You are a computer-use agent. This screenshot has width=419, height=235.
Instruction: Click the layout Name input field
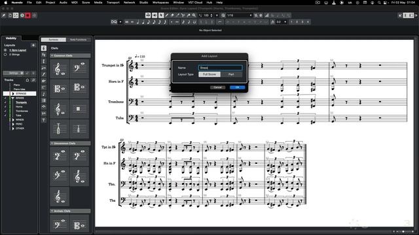(221, 68)
